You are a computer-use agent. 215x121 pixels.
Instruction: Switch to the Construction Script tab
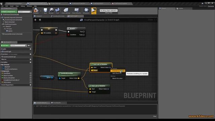point(58,16)
